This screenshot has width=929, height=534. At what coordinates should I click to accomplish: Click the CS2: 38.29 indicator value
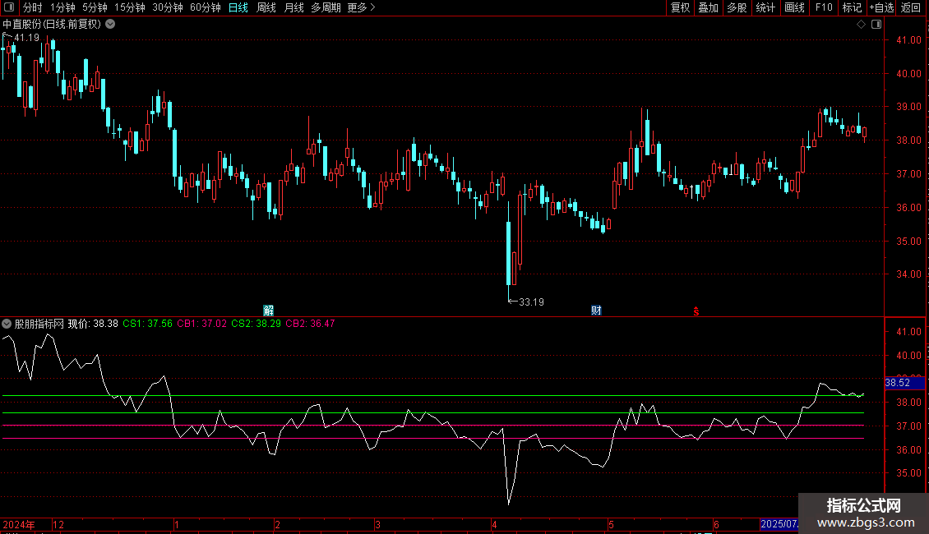pos(256,324)
